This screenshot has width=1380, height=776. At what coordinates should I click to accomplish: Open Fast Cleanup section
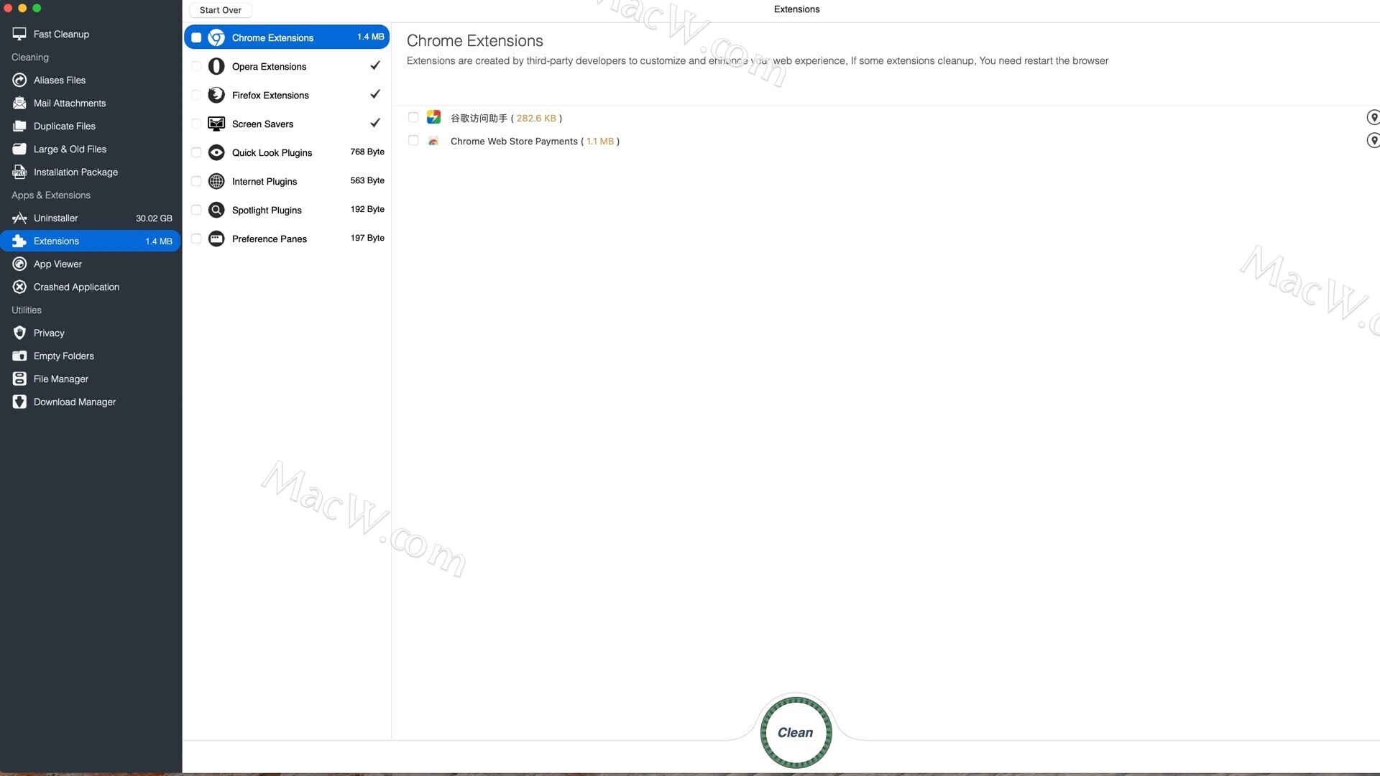coord(91,34)
